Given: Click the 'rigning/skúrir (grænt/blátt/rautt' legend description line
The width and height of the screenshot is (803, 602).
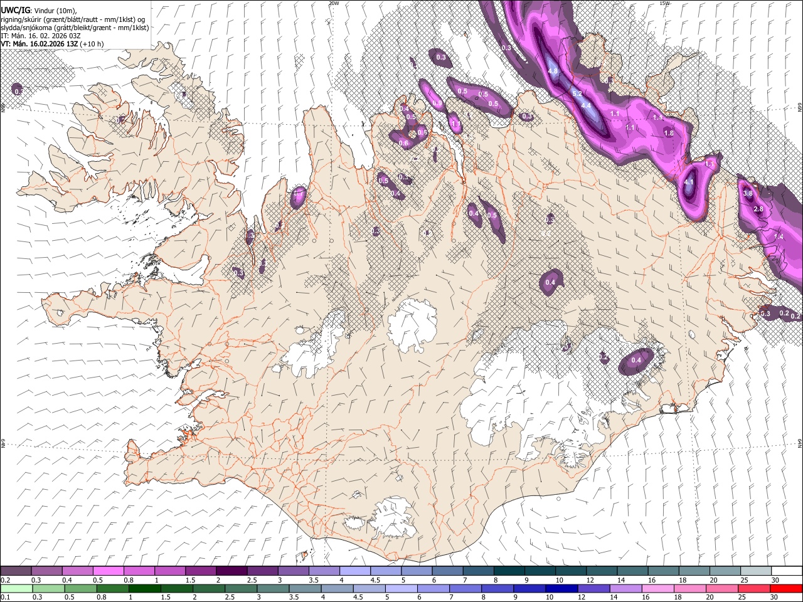Looking at the screenshot, I should (x=73, y=19).
